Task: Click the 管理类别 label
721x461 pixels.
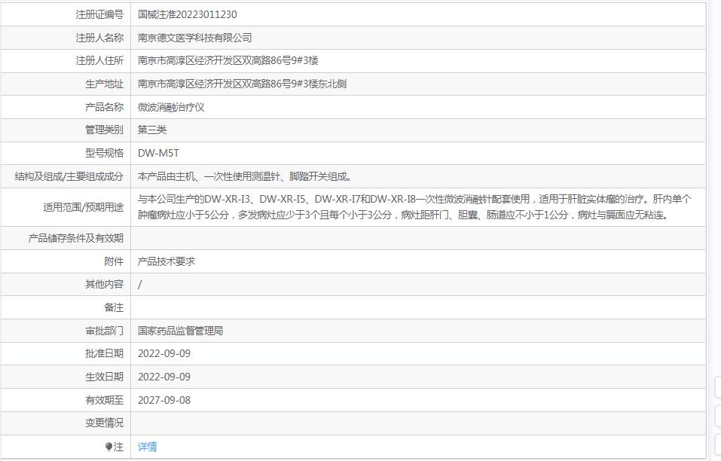Action: 105,130
